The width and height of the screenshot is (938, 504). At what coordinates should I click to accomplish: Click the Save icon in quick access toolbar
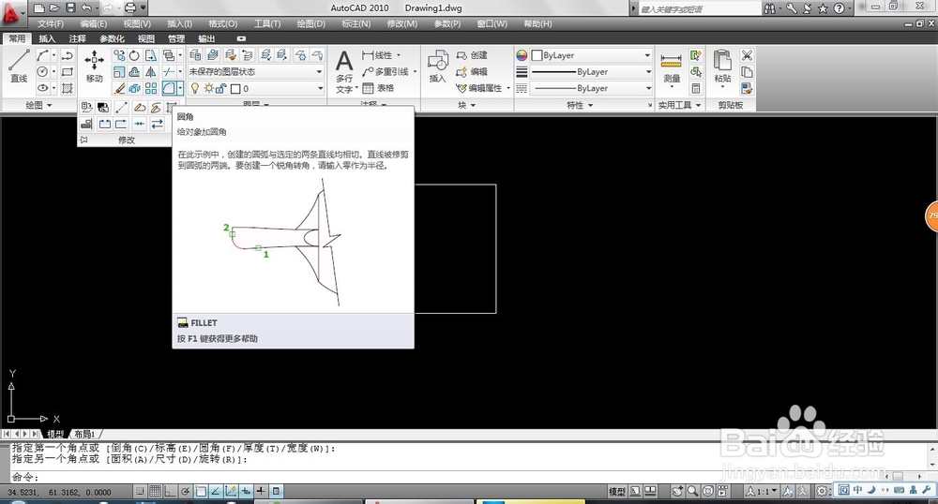click(70, 7)
